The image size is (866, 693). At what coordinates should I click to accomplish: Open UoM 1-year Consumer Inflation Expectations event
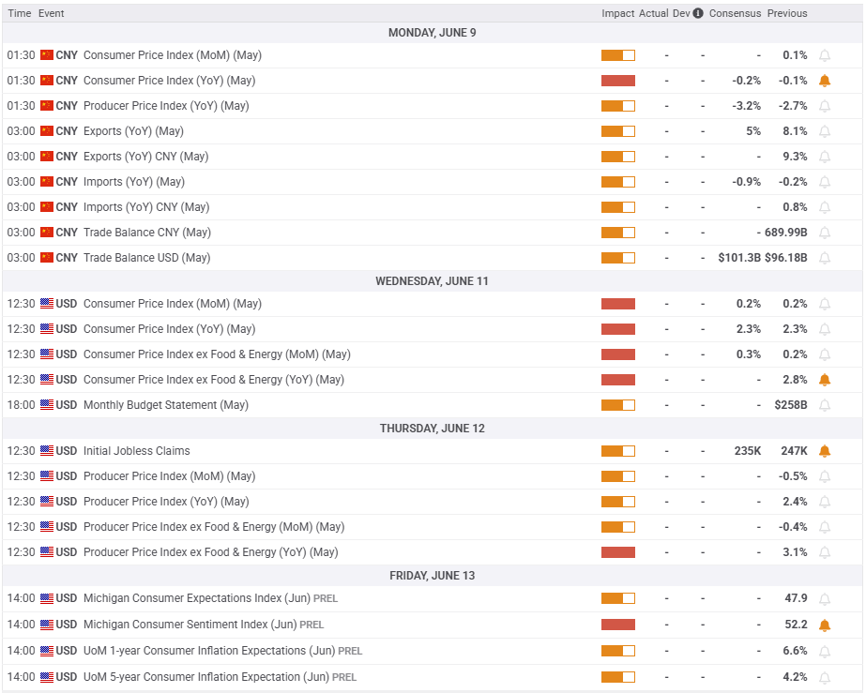(208, 651)
